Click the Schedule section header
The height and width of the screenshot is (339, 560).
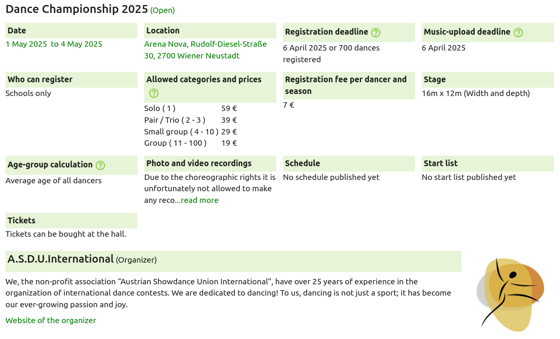(302, 163)
